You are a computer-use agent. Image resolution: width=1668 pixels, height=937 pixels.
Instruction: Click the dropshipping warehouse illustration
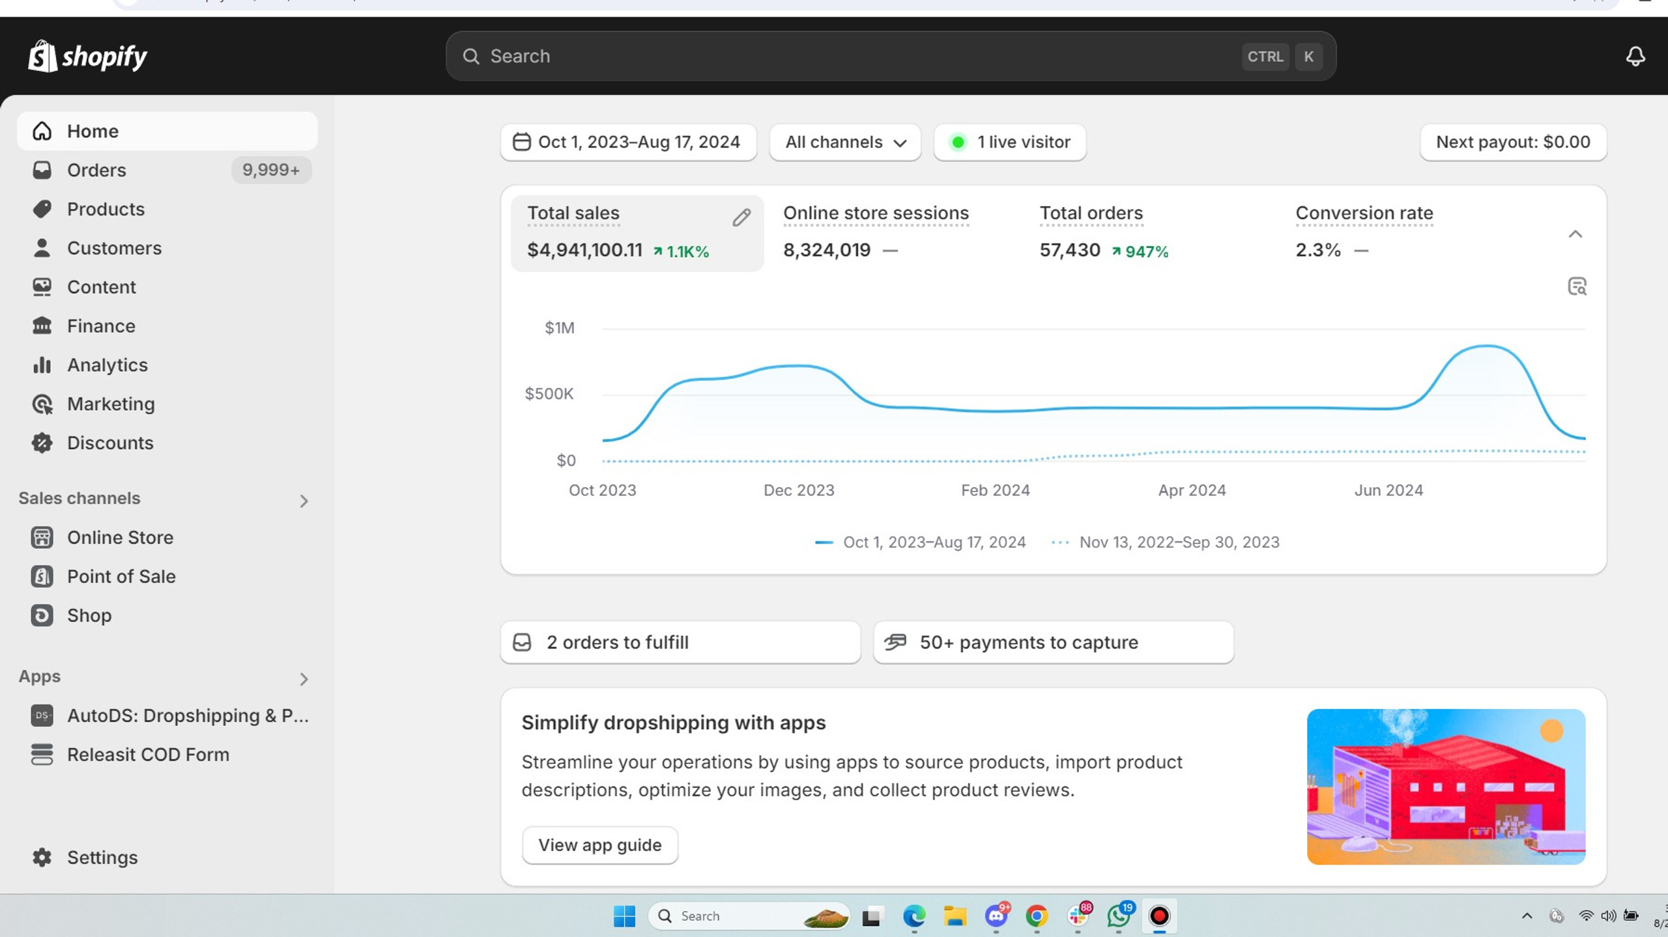[1446, 787]
